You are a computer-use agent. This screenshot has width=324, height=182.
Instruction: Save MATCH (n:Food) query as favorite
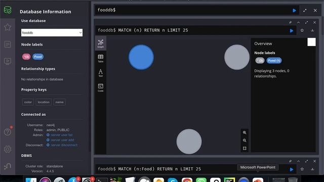[302, 169]
